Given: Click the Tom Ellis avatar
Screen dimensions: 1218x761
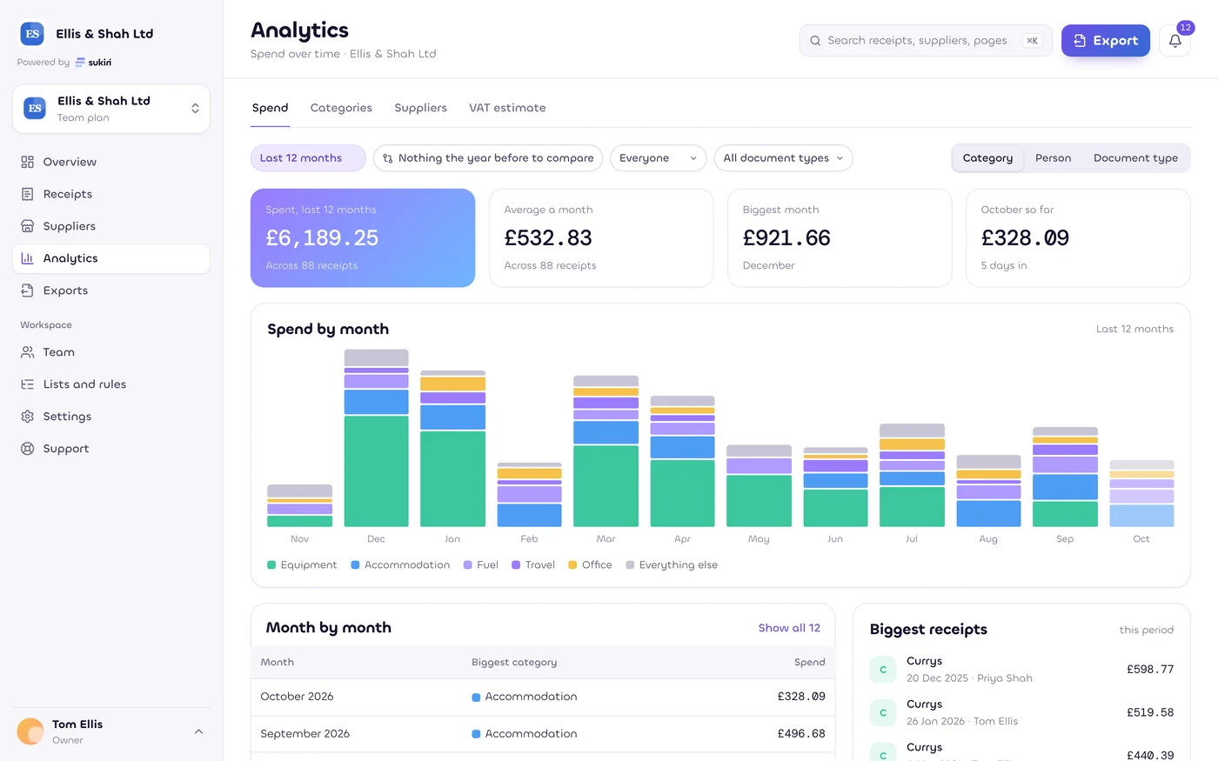Looking at the screenshot, I should 30,731.
